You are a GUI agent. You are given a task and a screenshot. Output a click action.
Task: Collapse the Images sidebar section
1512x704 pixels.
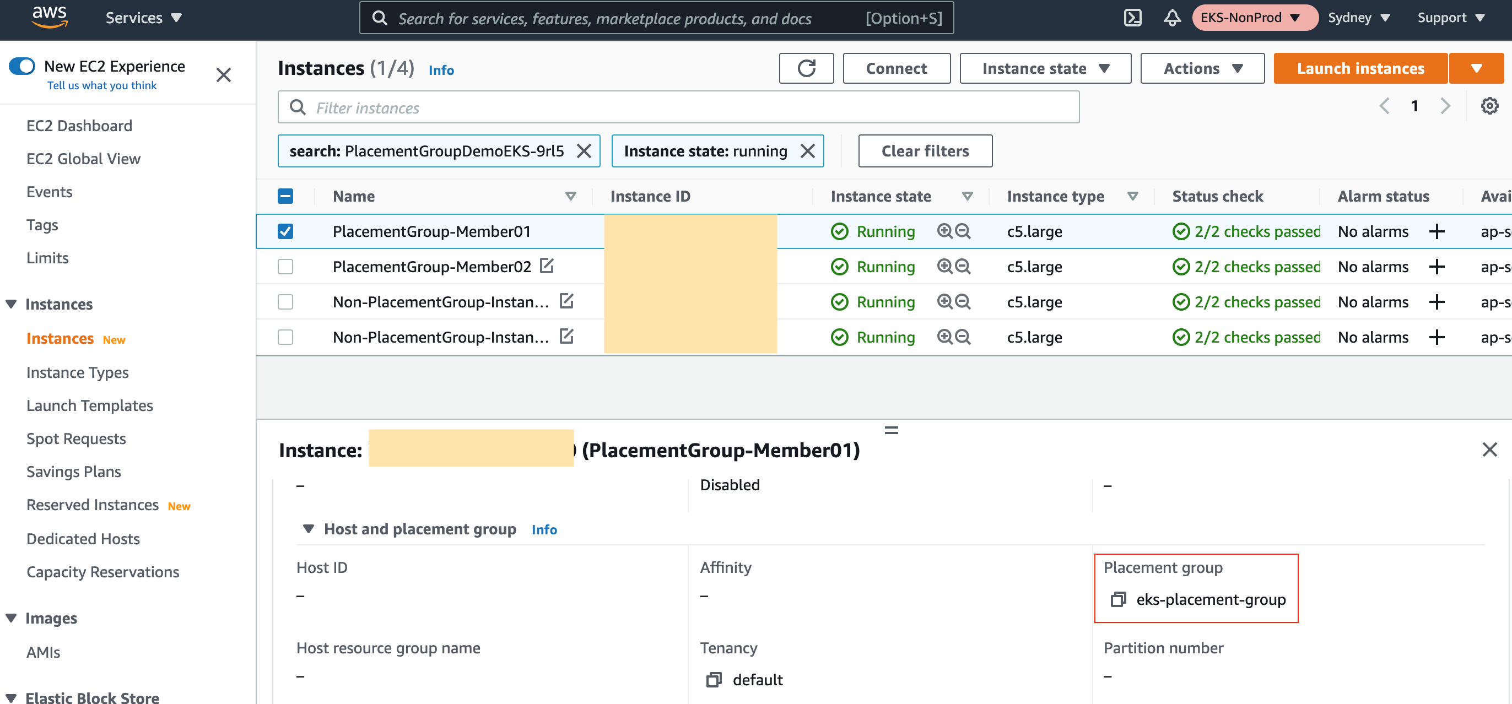click(x=11, y=619)
